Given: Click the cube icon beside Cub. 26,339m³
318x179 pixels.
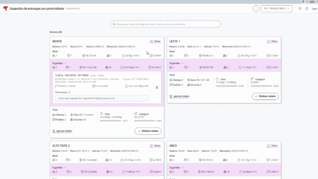Looking at the screenshot, I should click(x=94, y=86).
